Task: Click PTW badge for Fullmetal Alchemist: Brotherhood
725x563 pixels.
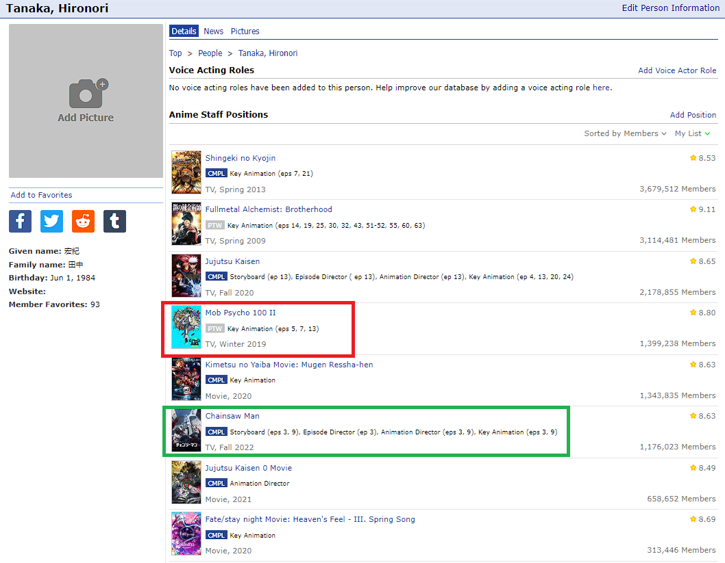Action: [x=215, y=226]
